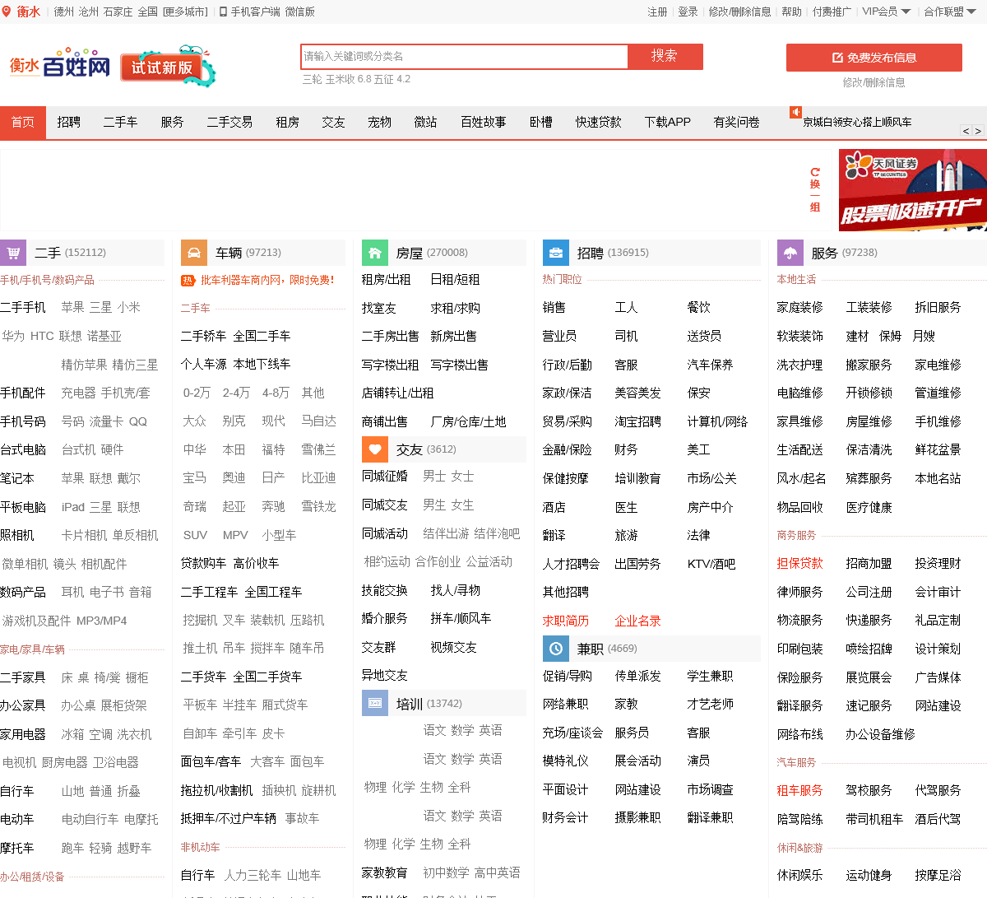Open the 更多城市 city list
This screenshot has width=987, height=898.
click(186, 12)
